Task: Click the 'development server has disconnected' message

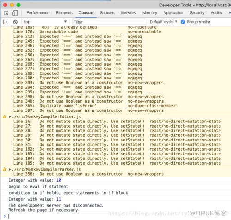Action: click(56, 208)
